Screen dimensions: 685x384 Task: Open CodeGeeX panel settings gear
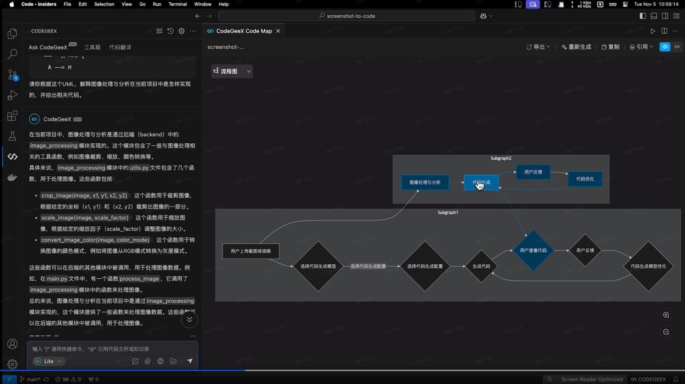click(x=181, y=31)
